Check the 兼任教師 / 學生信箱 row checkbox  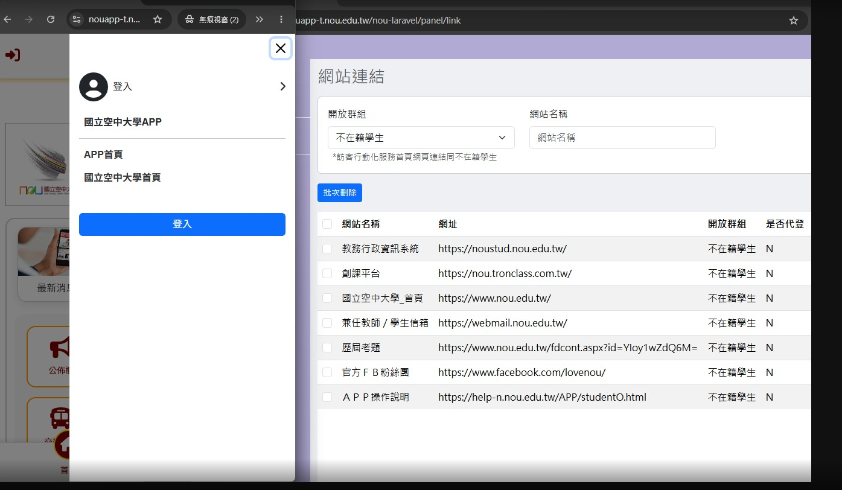point(327,323)
